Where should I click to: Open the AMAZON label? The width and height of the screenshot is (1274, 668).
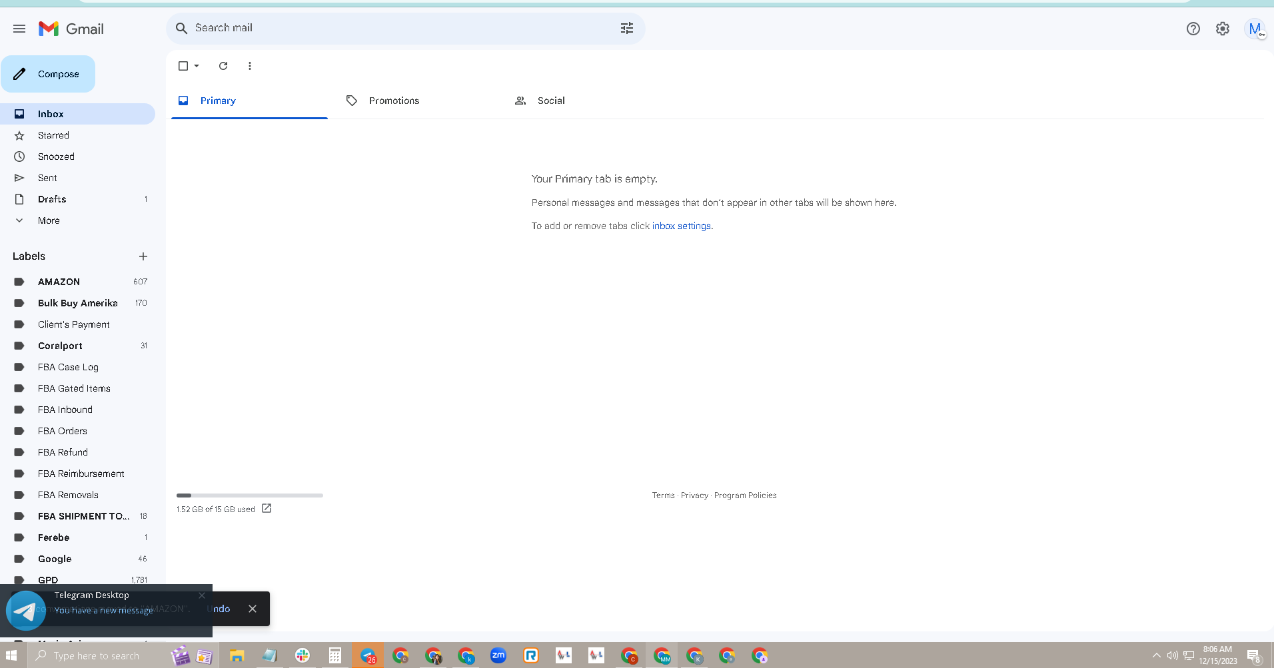(77, 282)
